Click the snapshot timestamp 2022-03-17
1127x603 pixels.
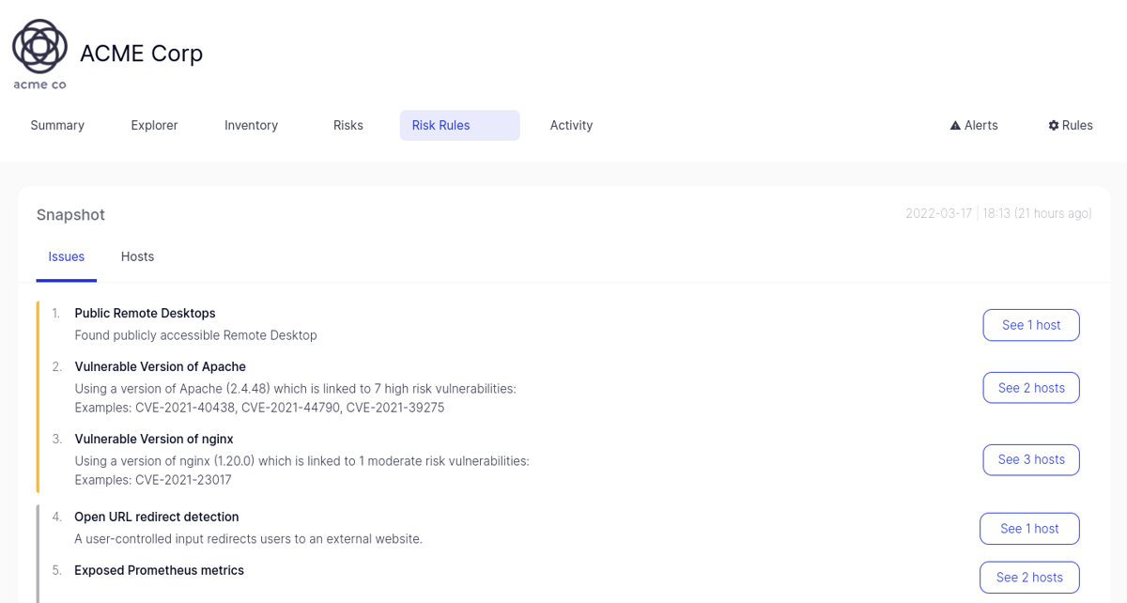tap(998, 214)
